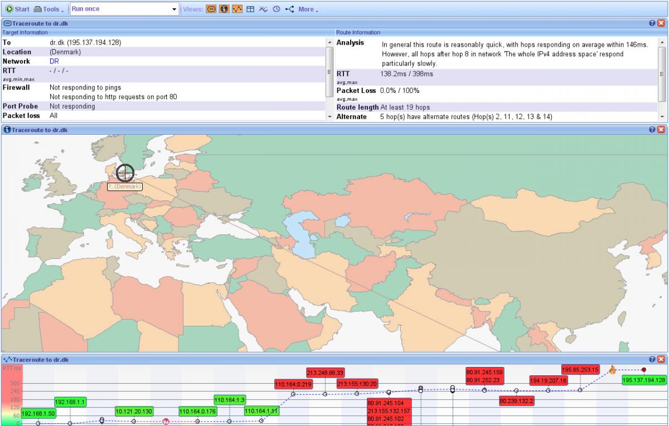The image size is (669, 426).
Task: Click the Denmark crosshair marker on map
Action: (x=125, y=173)
